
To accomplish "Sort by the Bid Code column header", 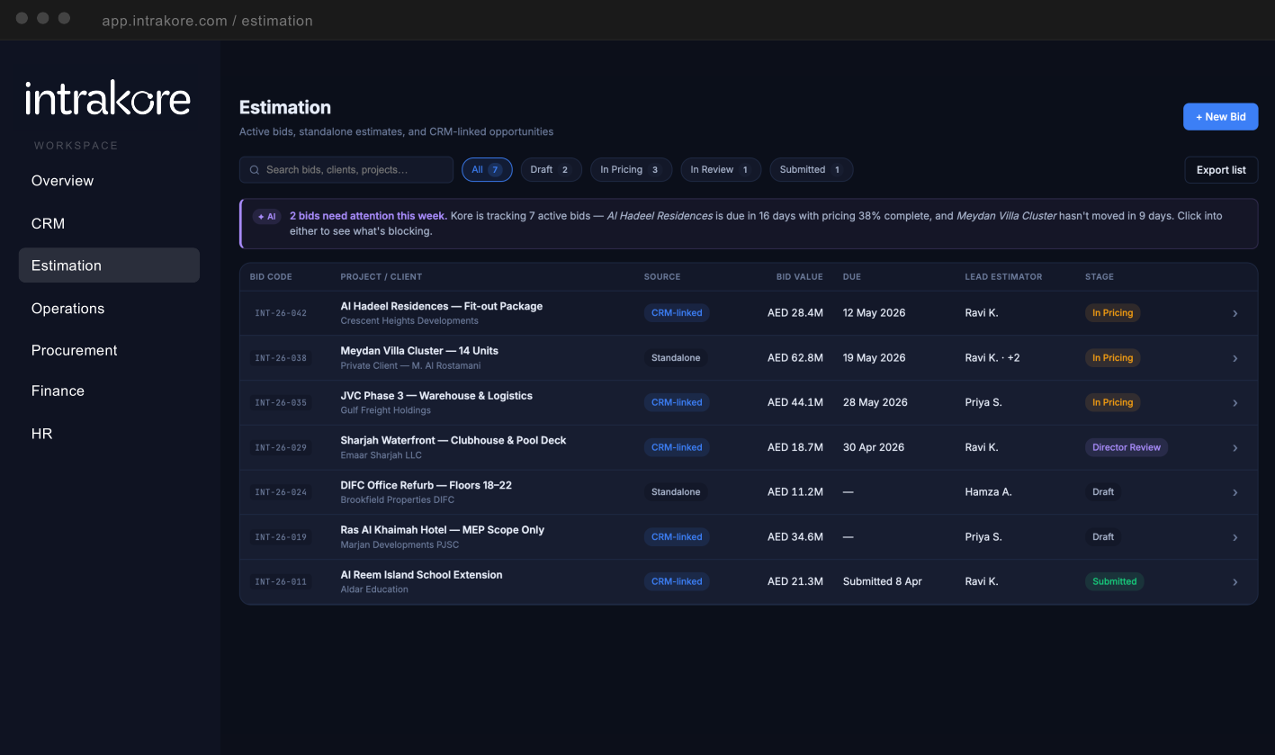I will [x=271, y=277].
